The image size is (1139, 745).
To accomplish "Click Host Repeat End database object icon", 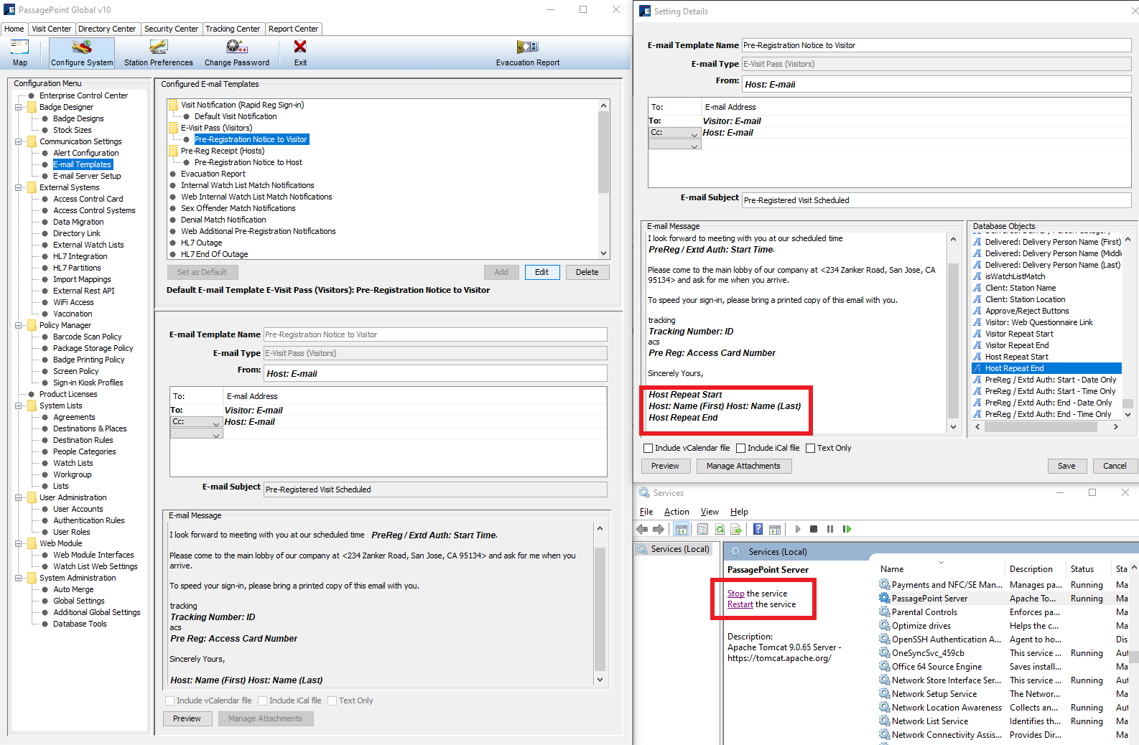I will click(977, 368).
